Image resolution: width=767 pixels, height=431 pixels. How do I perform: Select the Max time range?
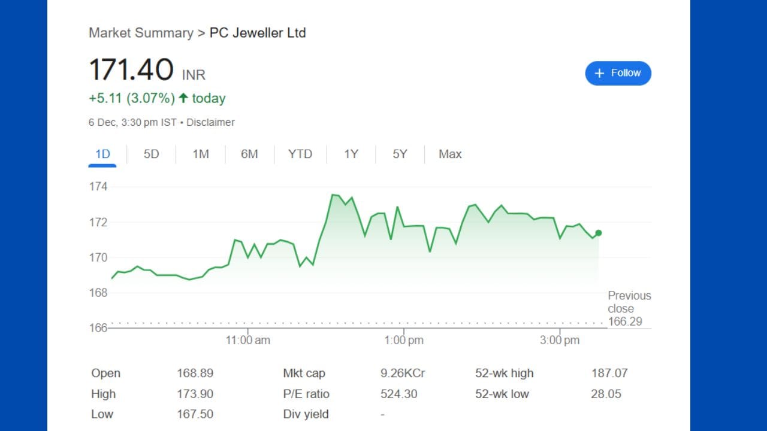(x=449, y=154)
